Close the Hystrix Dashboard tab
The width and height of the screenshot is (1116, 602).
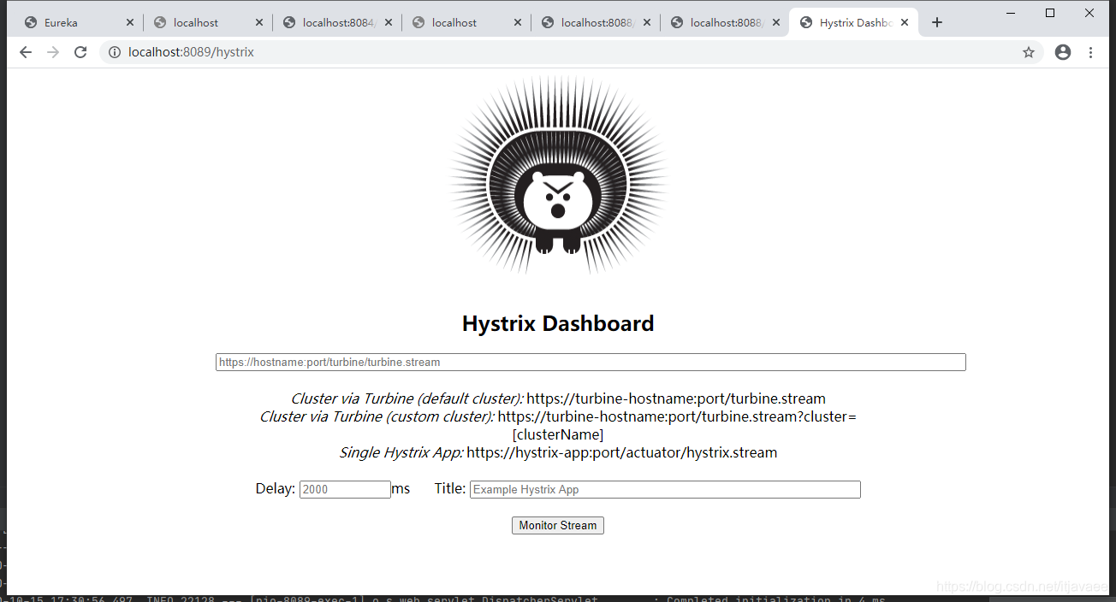(905, 22)
